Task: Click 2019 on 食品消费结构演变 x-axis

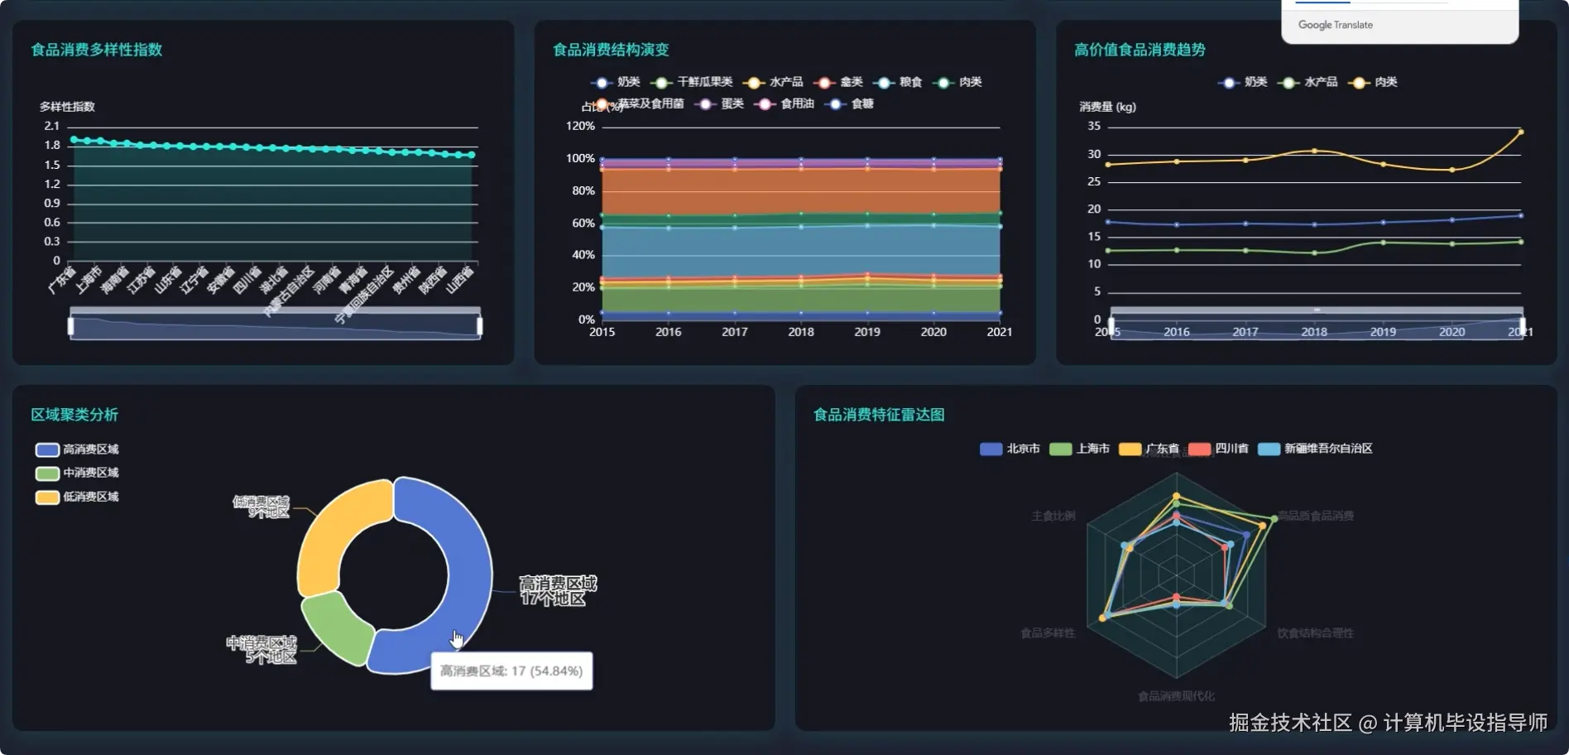Action: click(867, 332)
